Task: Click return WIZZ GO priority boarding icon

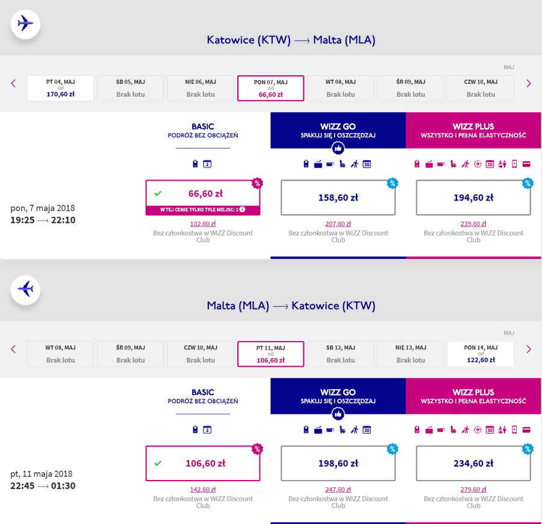Action: pyautogui.click(x=355, y=430)
